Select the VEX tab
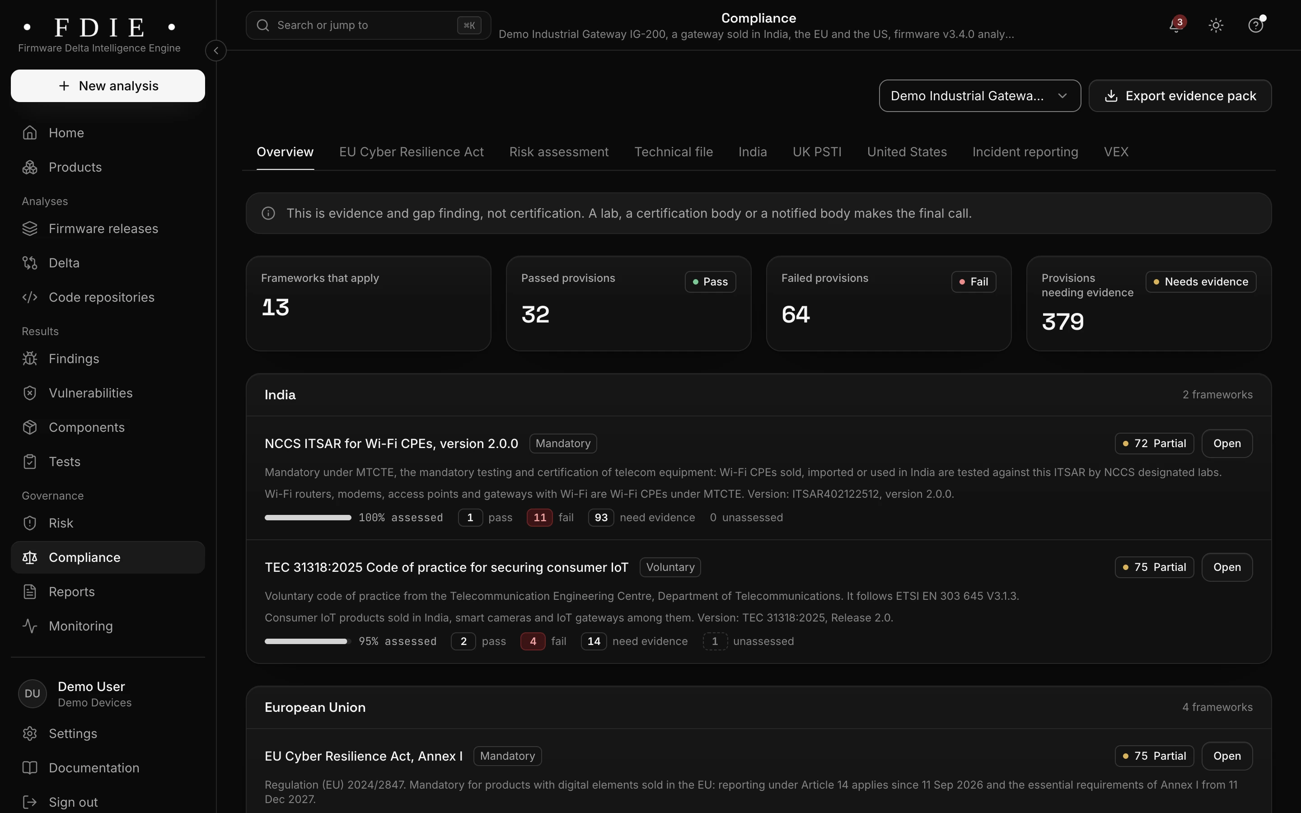 (1116, 152)
